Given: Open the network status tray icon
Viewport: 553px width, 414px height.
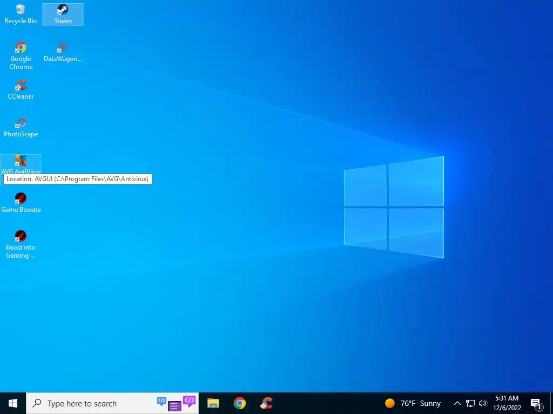Looking at the screenshot, I should pyautogui.click(x=470, y=403).
